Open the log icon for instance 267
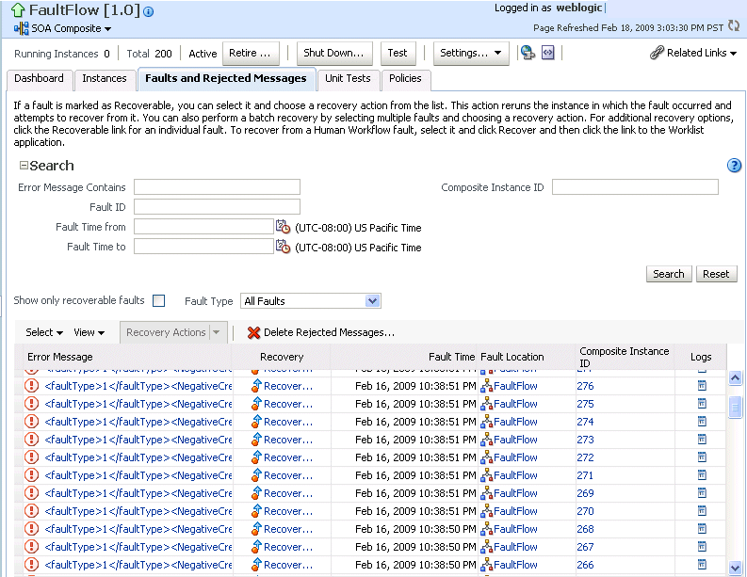Image resolution: width=747 pixels, height=577 pixels. pos(702,547)
